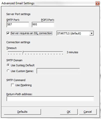Discard changes with the Cancel button
101x119 pixels.
pos(88,112)
